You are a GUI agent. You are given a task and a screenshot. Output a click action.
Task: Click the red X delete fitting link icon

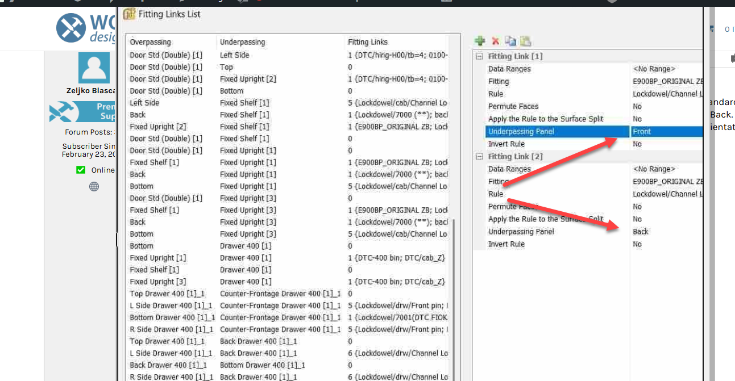[495, 41]
